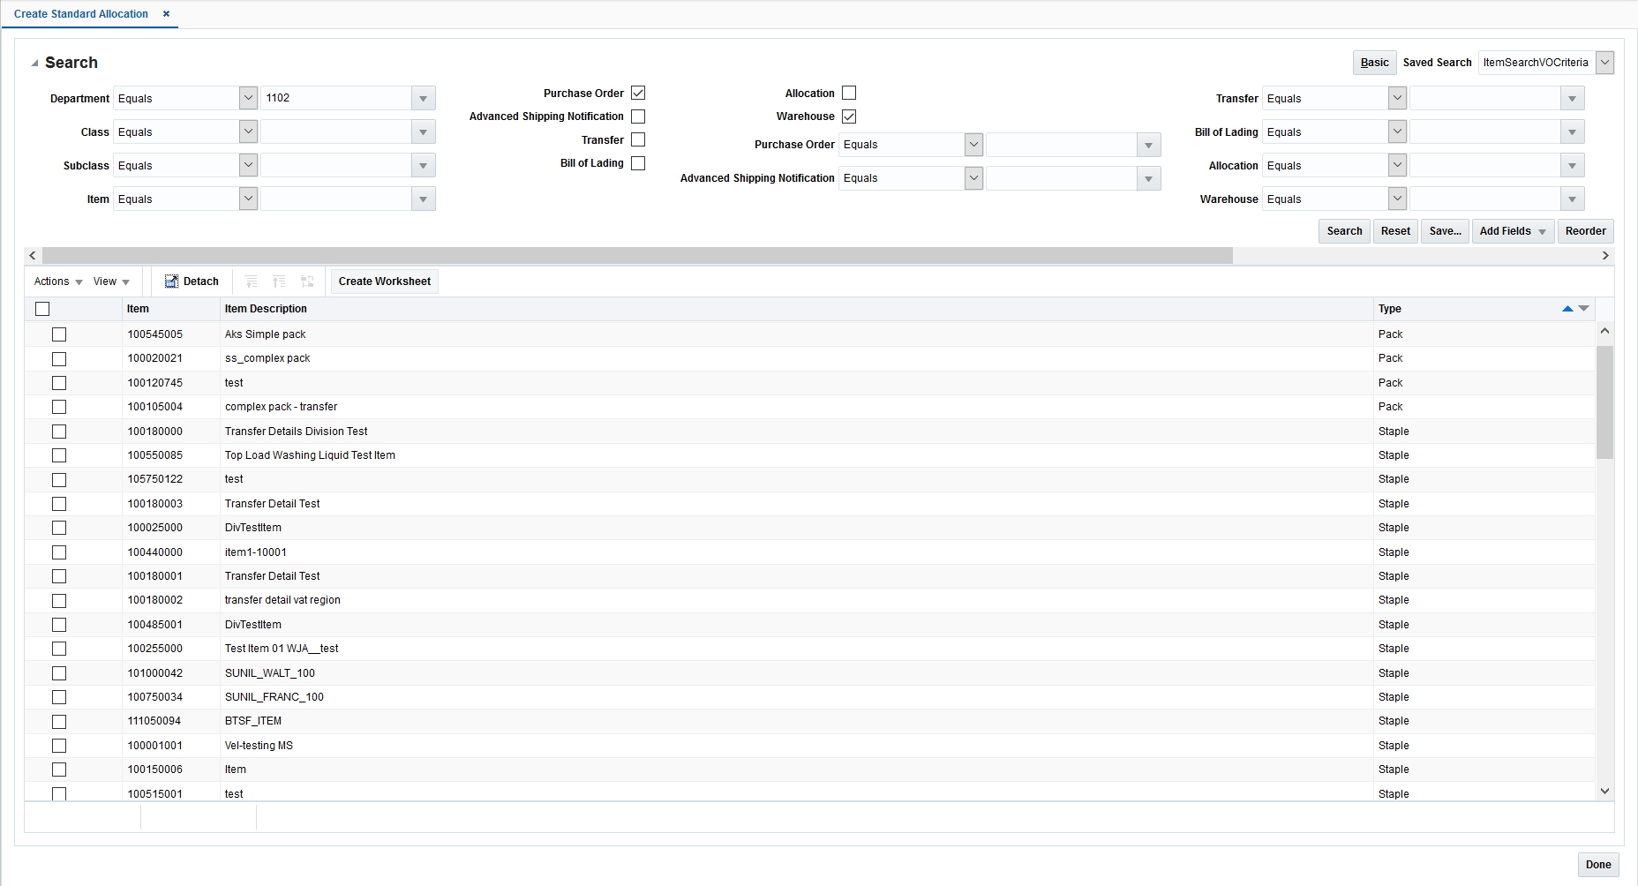Click the sort descending arrow on Type column
This screenshot has width=1638, height=886.
click(x=1584, y=309)
